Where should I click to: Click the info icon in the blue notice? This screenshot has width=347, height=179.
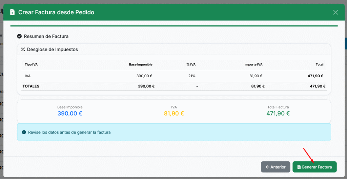[24, 132]
